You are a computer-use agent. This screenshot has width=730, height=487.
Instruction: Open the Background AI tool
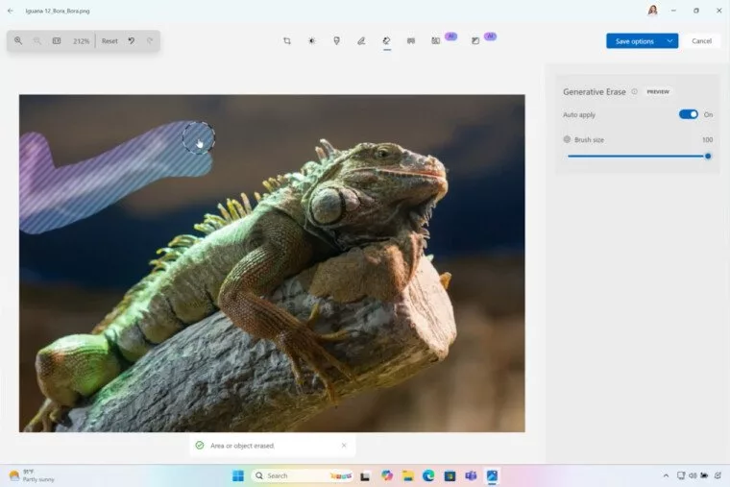[x=435, y=41]
